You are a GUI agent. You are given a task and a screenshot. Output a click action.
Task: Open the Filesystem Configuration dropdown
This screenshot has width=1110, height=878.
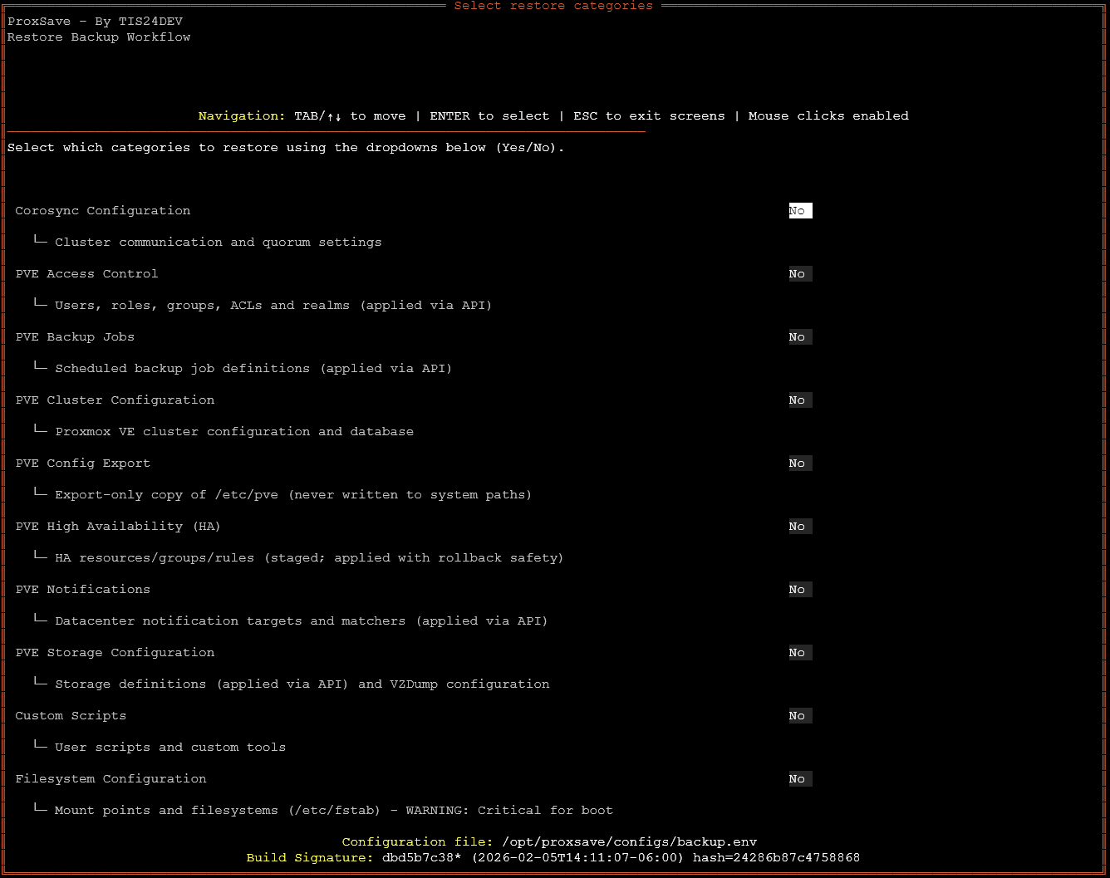[798, 778]
